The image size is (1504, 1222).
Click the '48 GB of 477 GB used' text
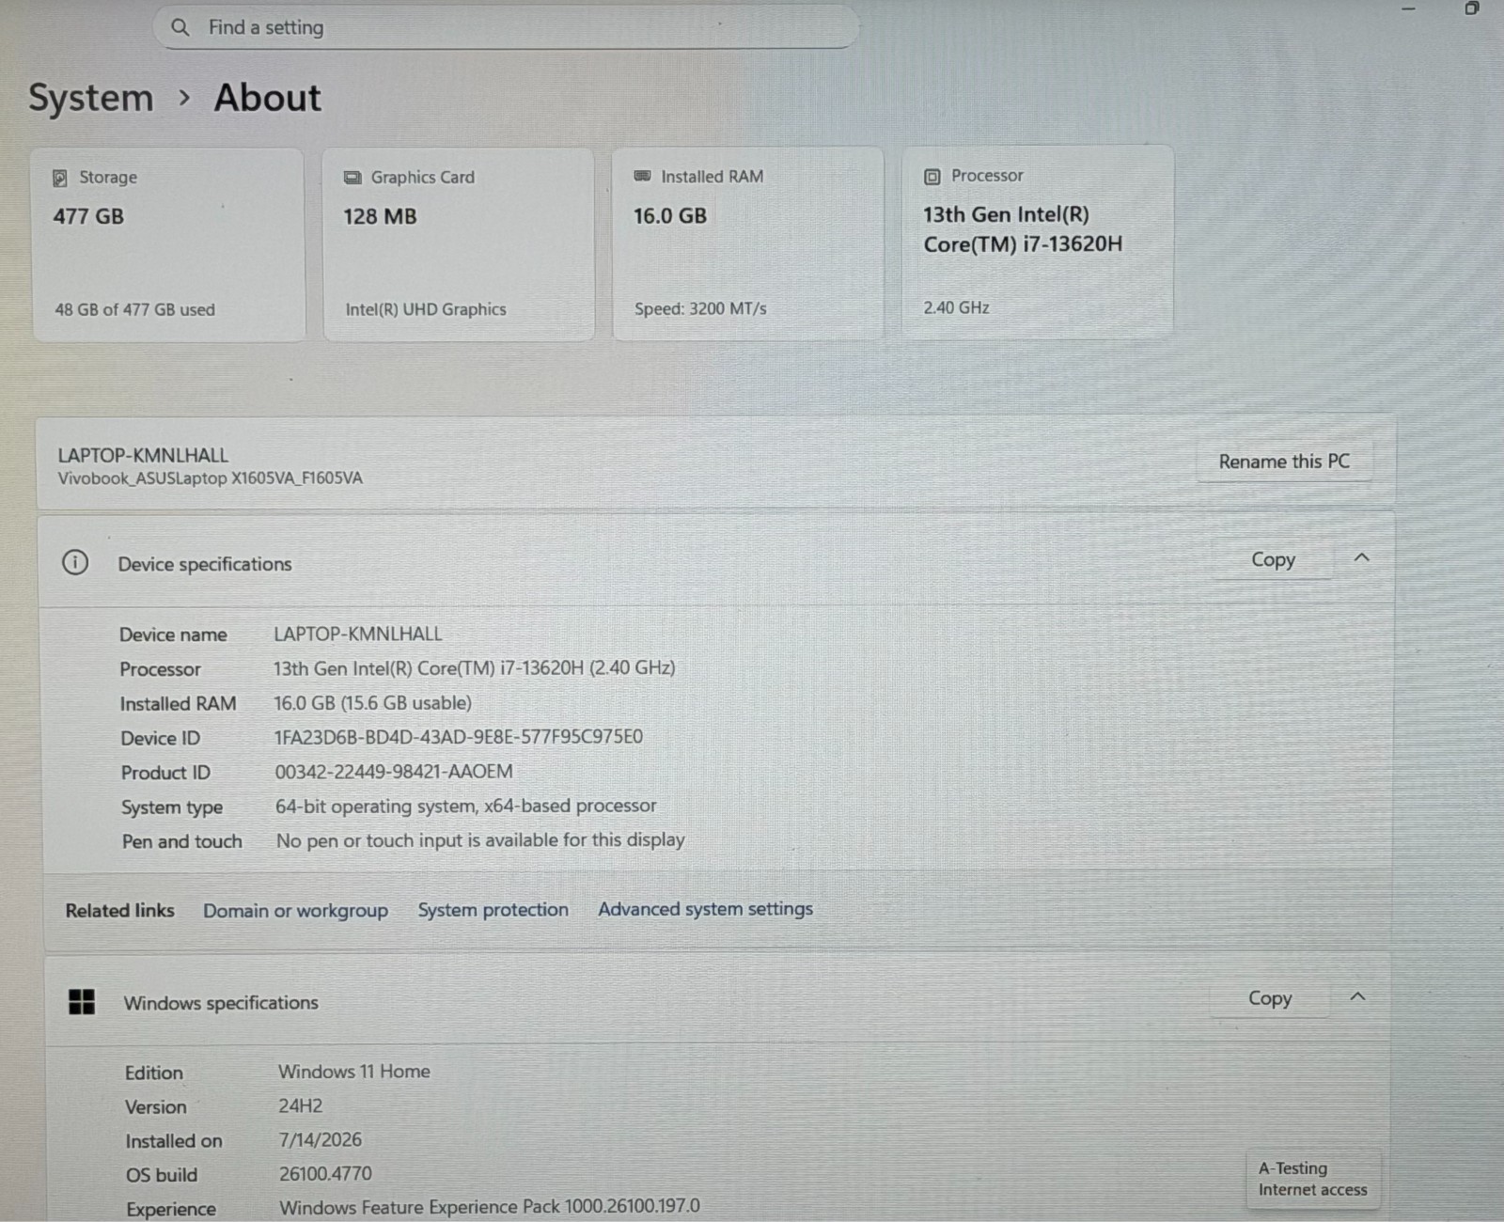(x=134, y=310)
